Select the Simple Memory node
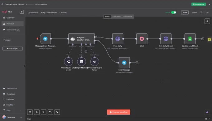This screenshot has height=121, width=212. (x=81, y=62)
